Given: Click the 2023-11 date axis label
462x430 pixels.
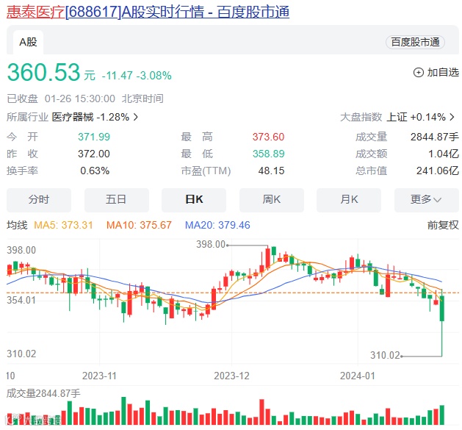Looking at the screenshot, I should tap(99, 376).
